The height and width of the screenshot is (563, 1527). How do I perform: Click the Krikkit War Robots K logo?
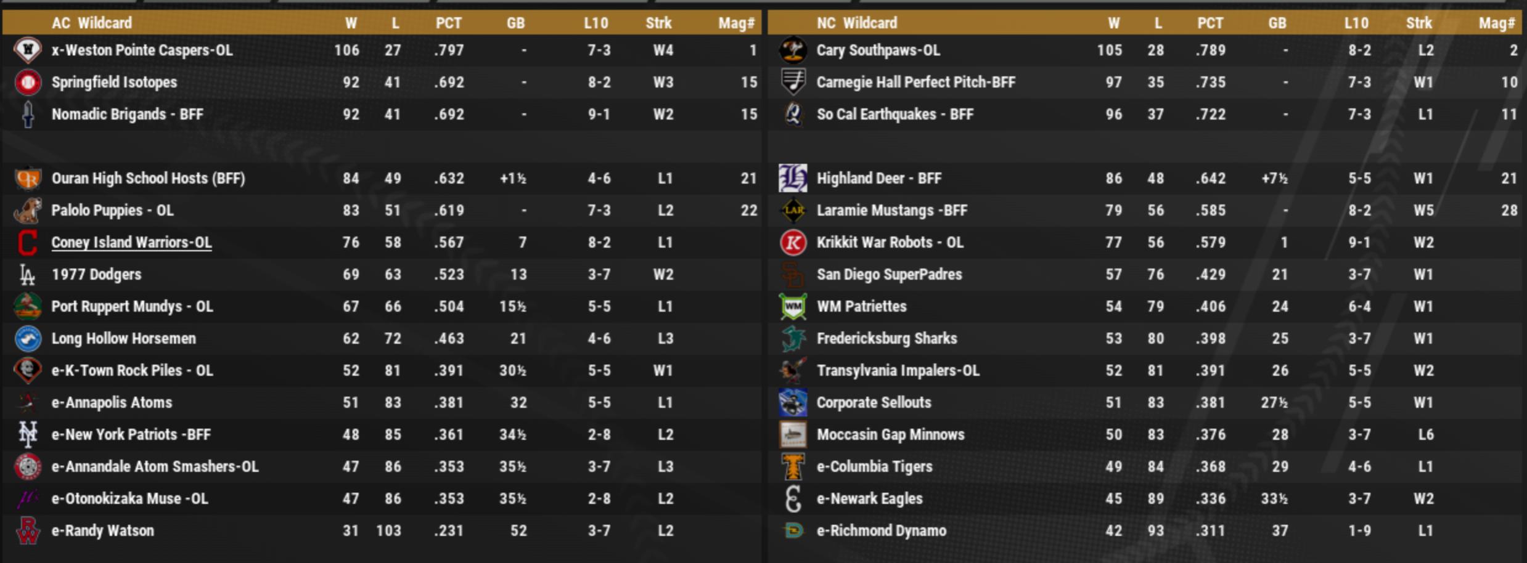point(793,243)
